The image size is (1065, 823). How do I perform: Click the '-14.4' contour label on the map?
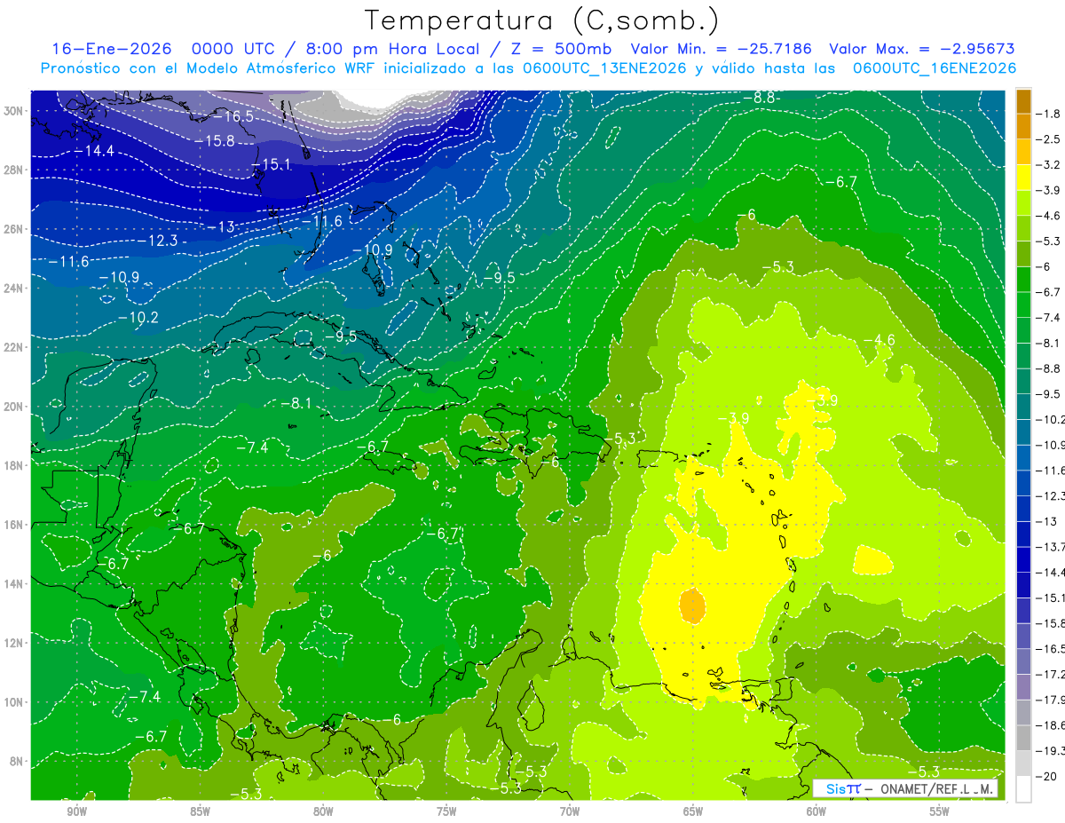point(94,151)
